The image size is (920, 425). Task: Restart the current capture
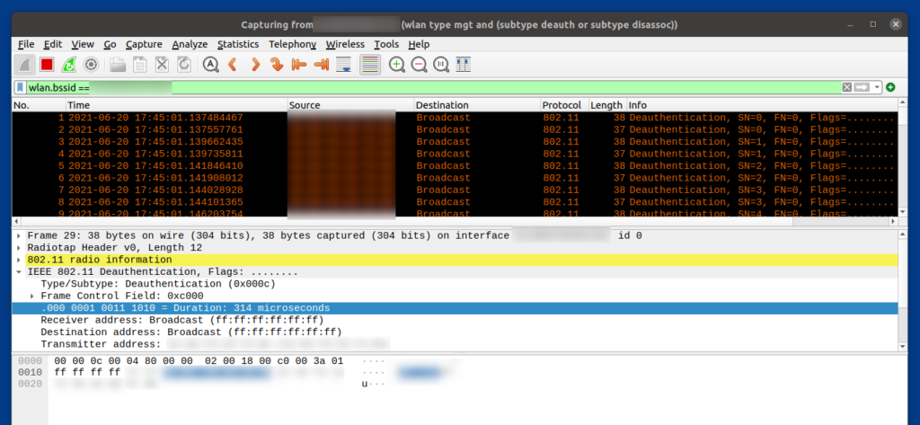[x=68, y=65]
